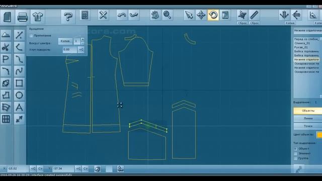Click the diagonal ruler measure icon
Viewport: 322px width, 181px height.
coord(254,15)
